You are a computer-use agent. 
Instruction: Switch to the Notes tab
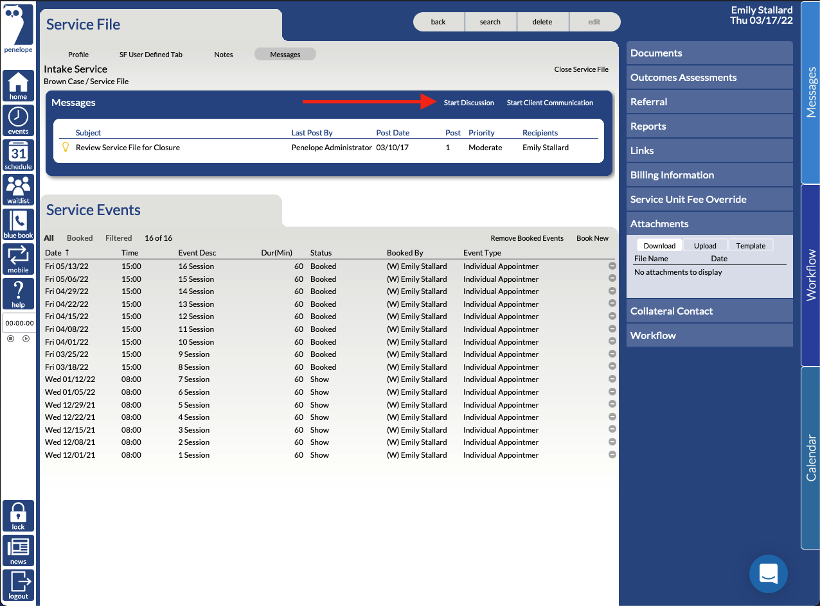coord(224,55)
